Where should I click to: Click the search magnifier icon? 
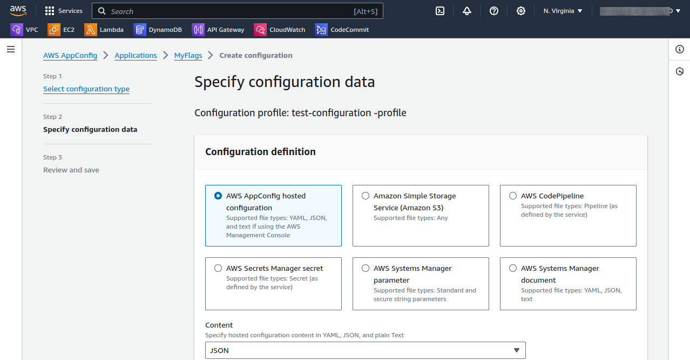click(x=102, y=11)
